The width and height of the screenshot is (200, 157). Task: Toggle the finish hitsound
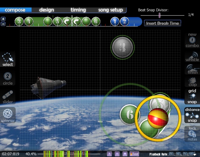pyautogui.click(x=192, y=69)
